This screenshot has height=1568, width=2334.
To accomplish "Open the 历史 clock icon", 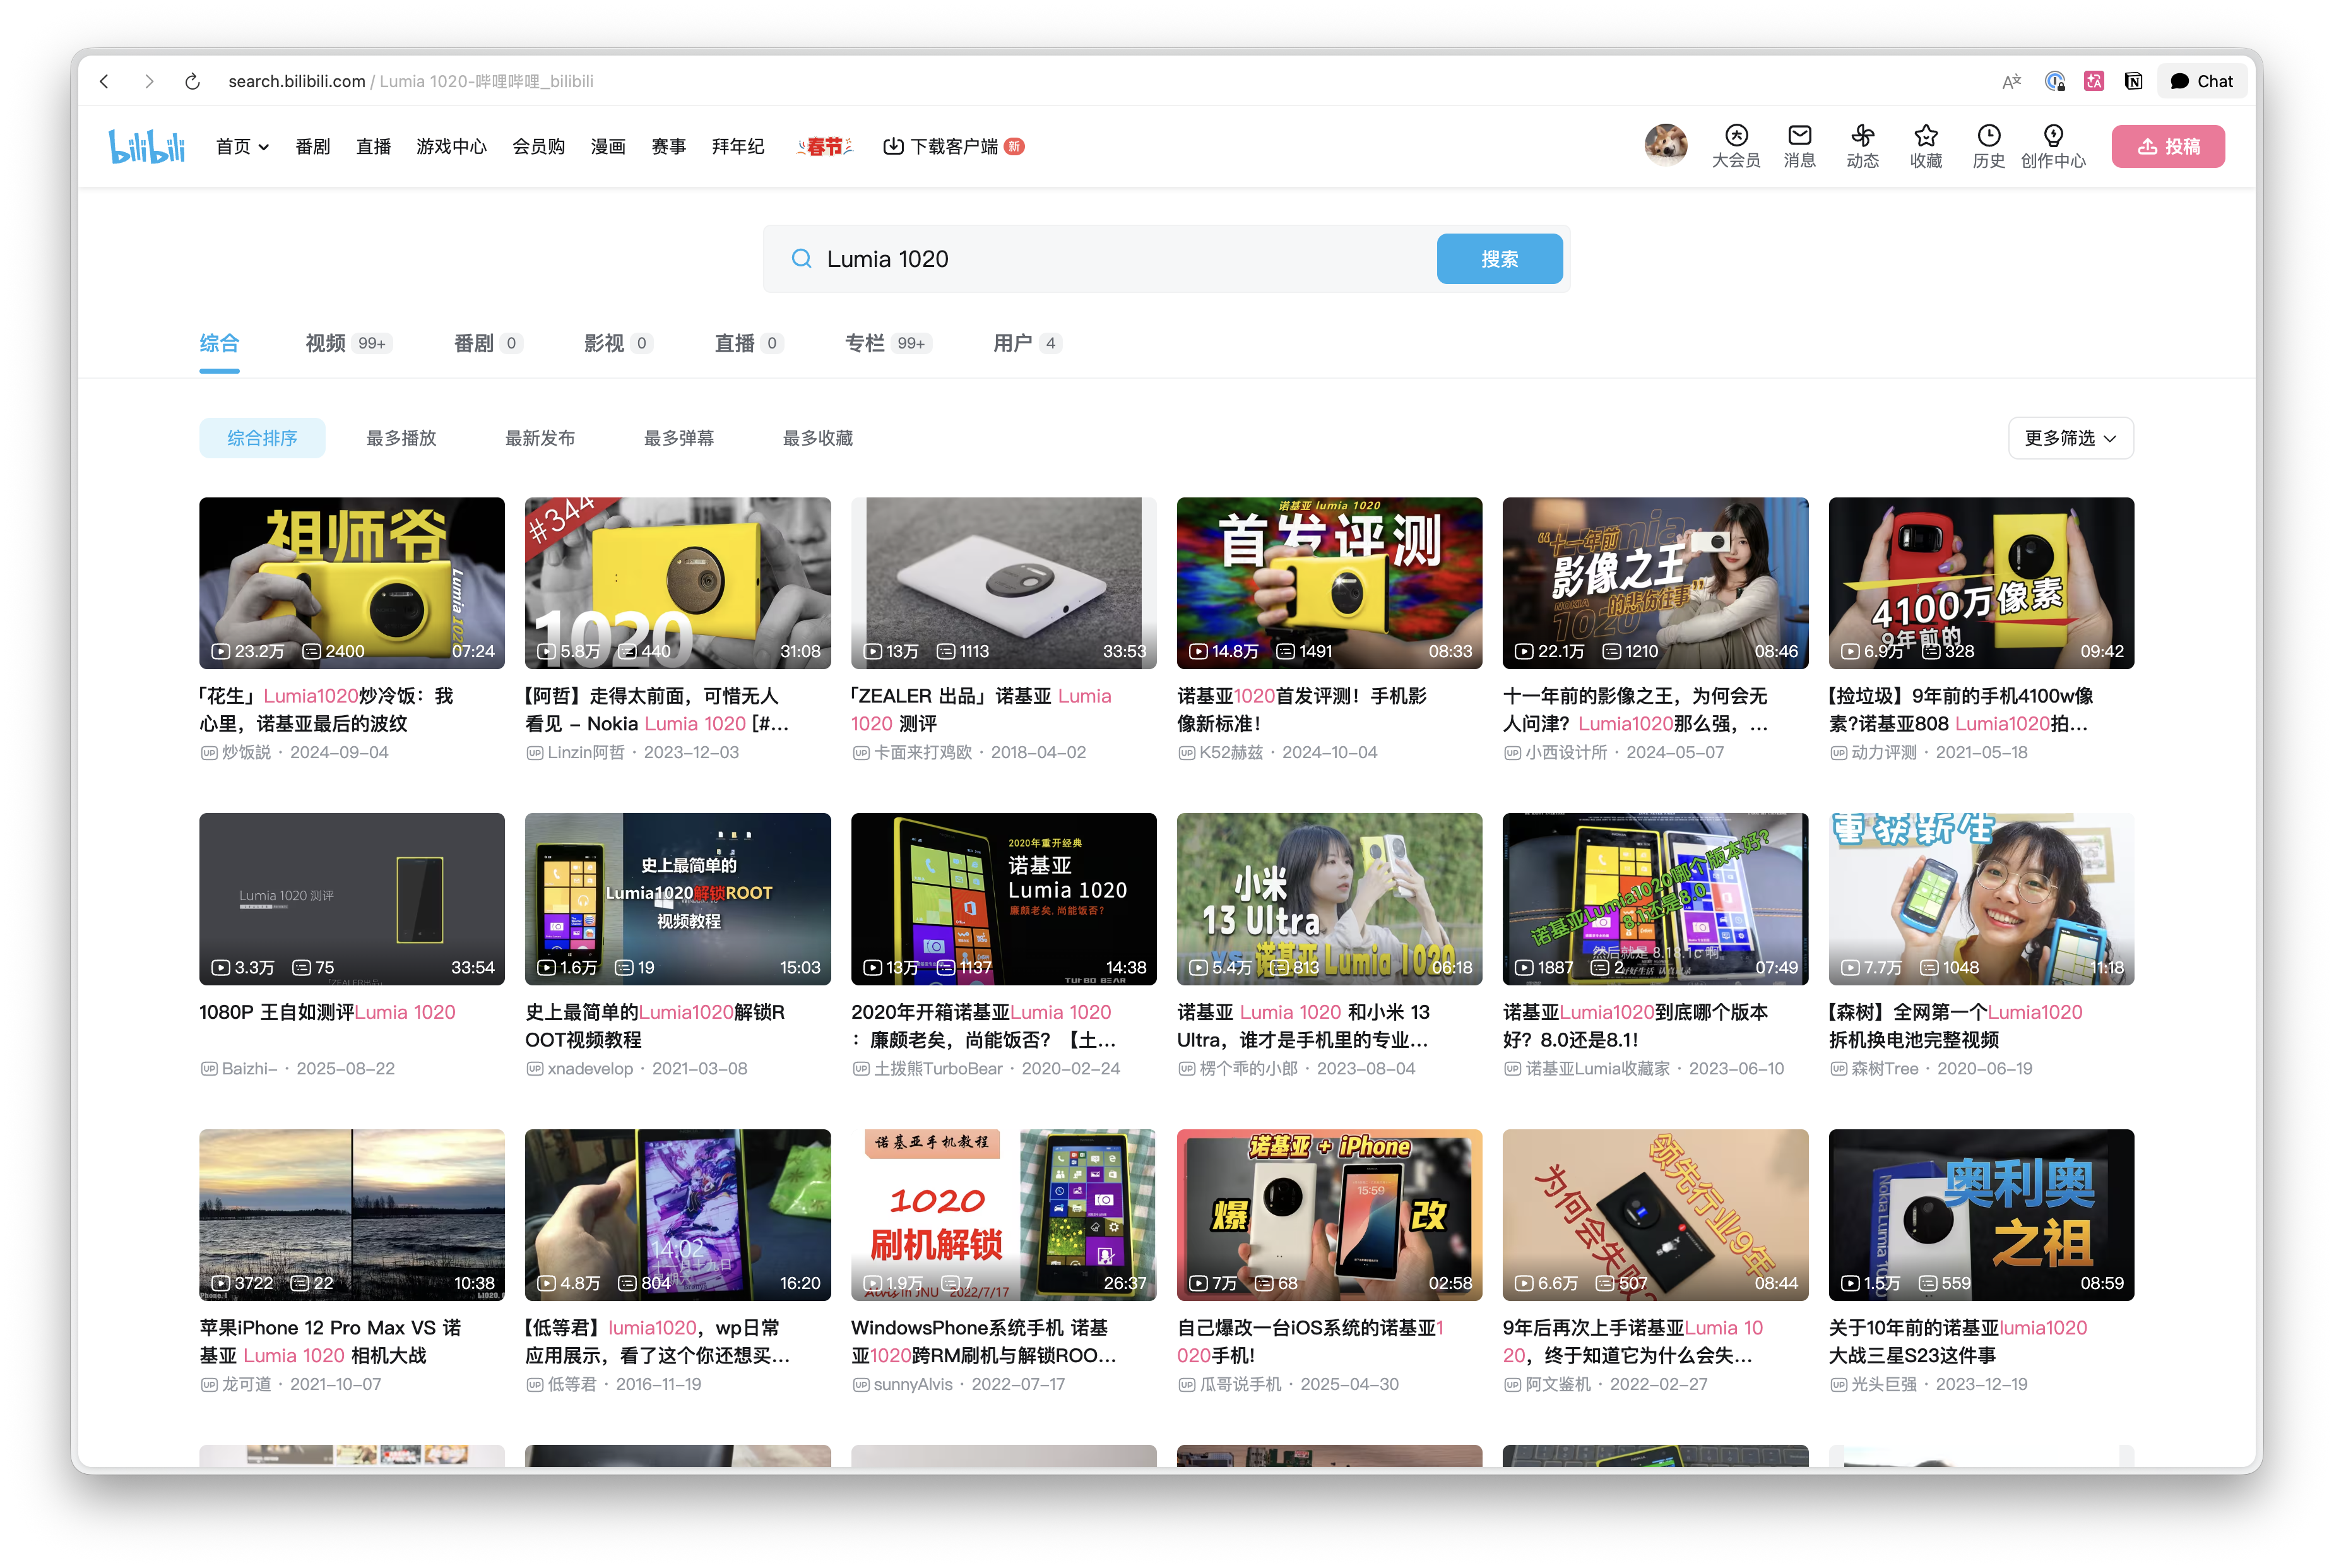I will [1988, 136].
